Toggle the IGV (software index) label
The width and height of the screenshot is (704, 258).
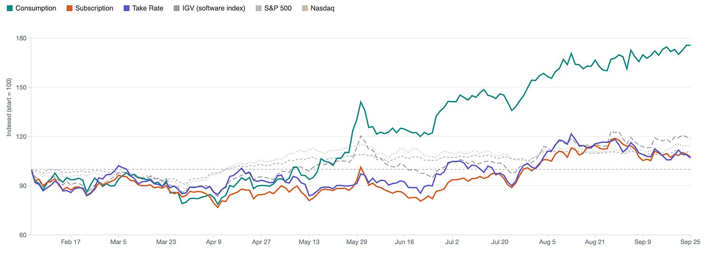point(214,8)
